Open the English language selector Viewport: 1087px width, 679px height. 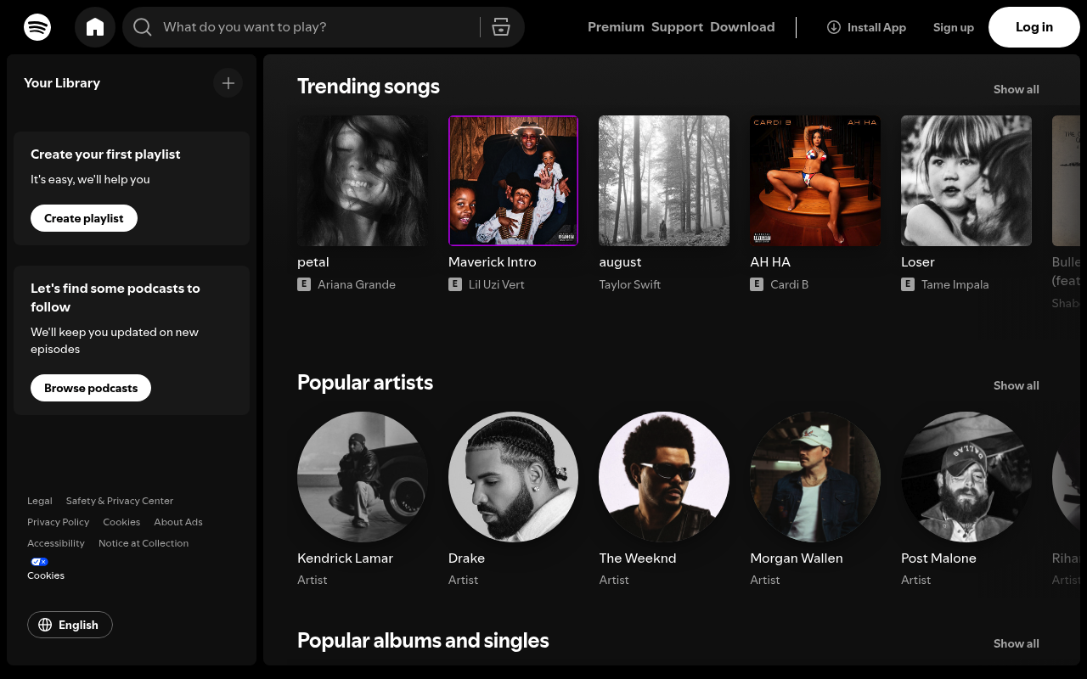(x=70, y=625)
